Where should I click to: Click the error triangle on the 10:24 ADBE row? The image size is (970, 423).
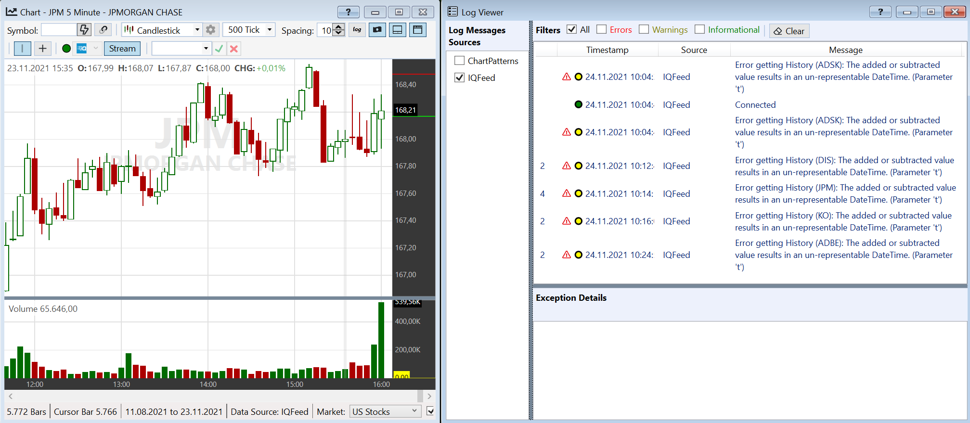(567, 255)
